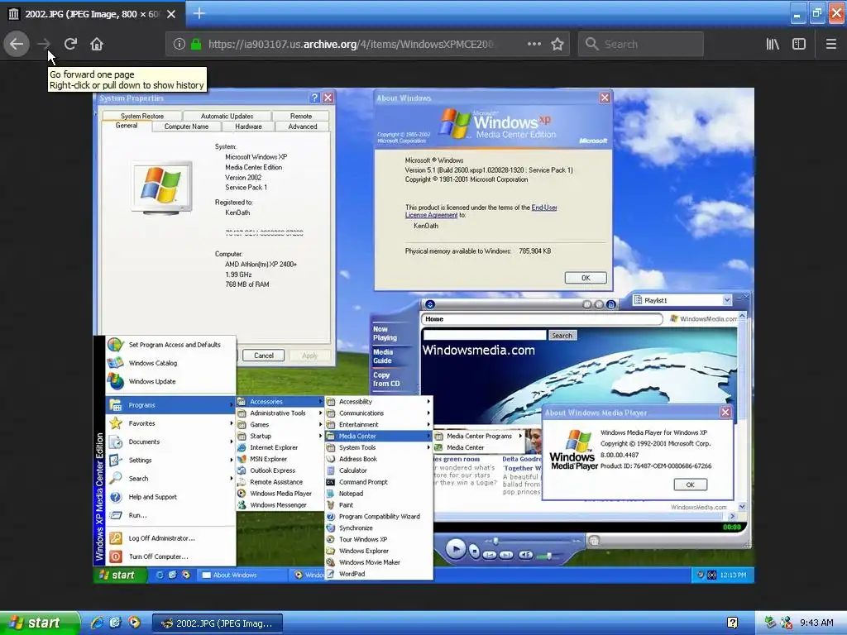The image size is (847, 635).
Task: Click Search button on pictured Windowsmedia.com page
Action: [562, 336]
